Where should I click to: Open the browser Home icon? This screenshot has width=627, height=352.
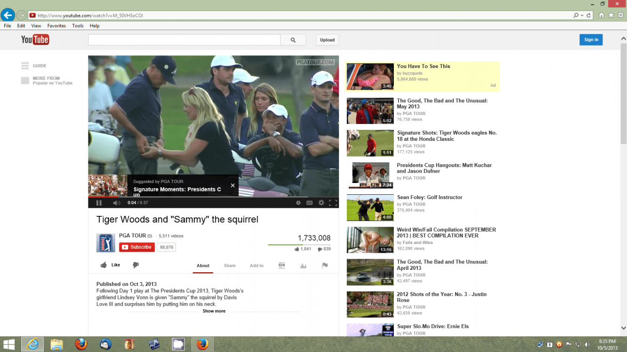(x=601, y=15)
